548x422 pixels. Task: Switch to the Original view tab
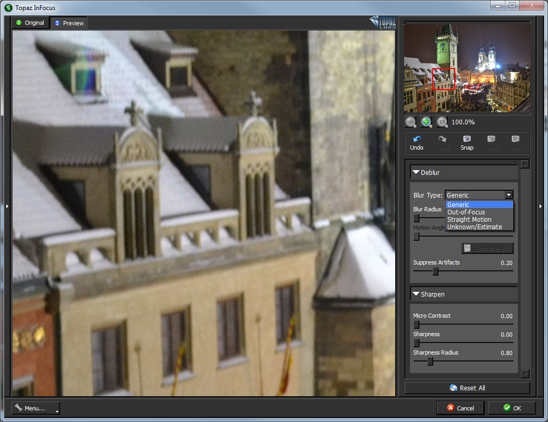click(31, 23)
